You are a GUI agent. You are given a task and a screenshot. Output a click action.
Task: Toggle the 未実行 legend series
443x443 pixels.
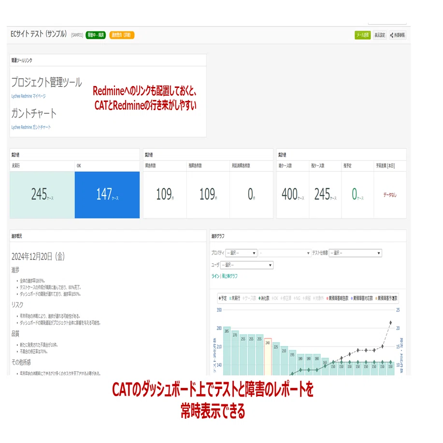point(234,298)
